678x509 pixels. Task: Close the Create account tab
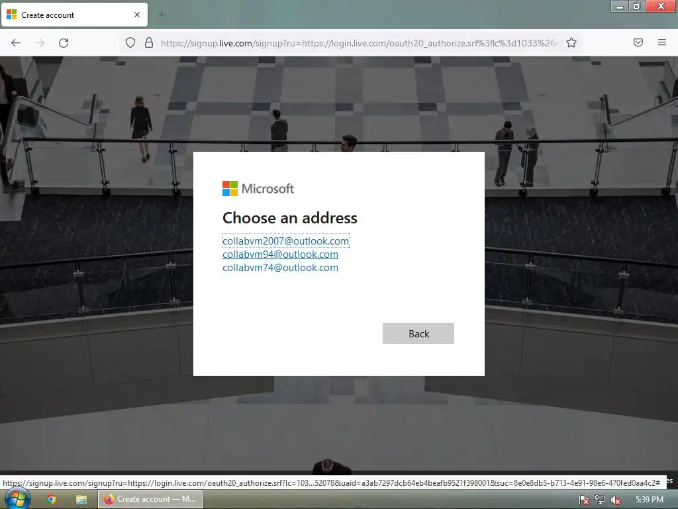pos(136,15)
